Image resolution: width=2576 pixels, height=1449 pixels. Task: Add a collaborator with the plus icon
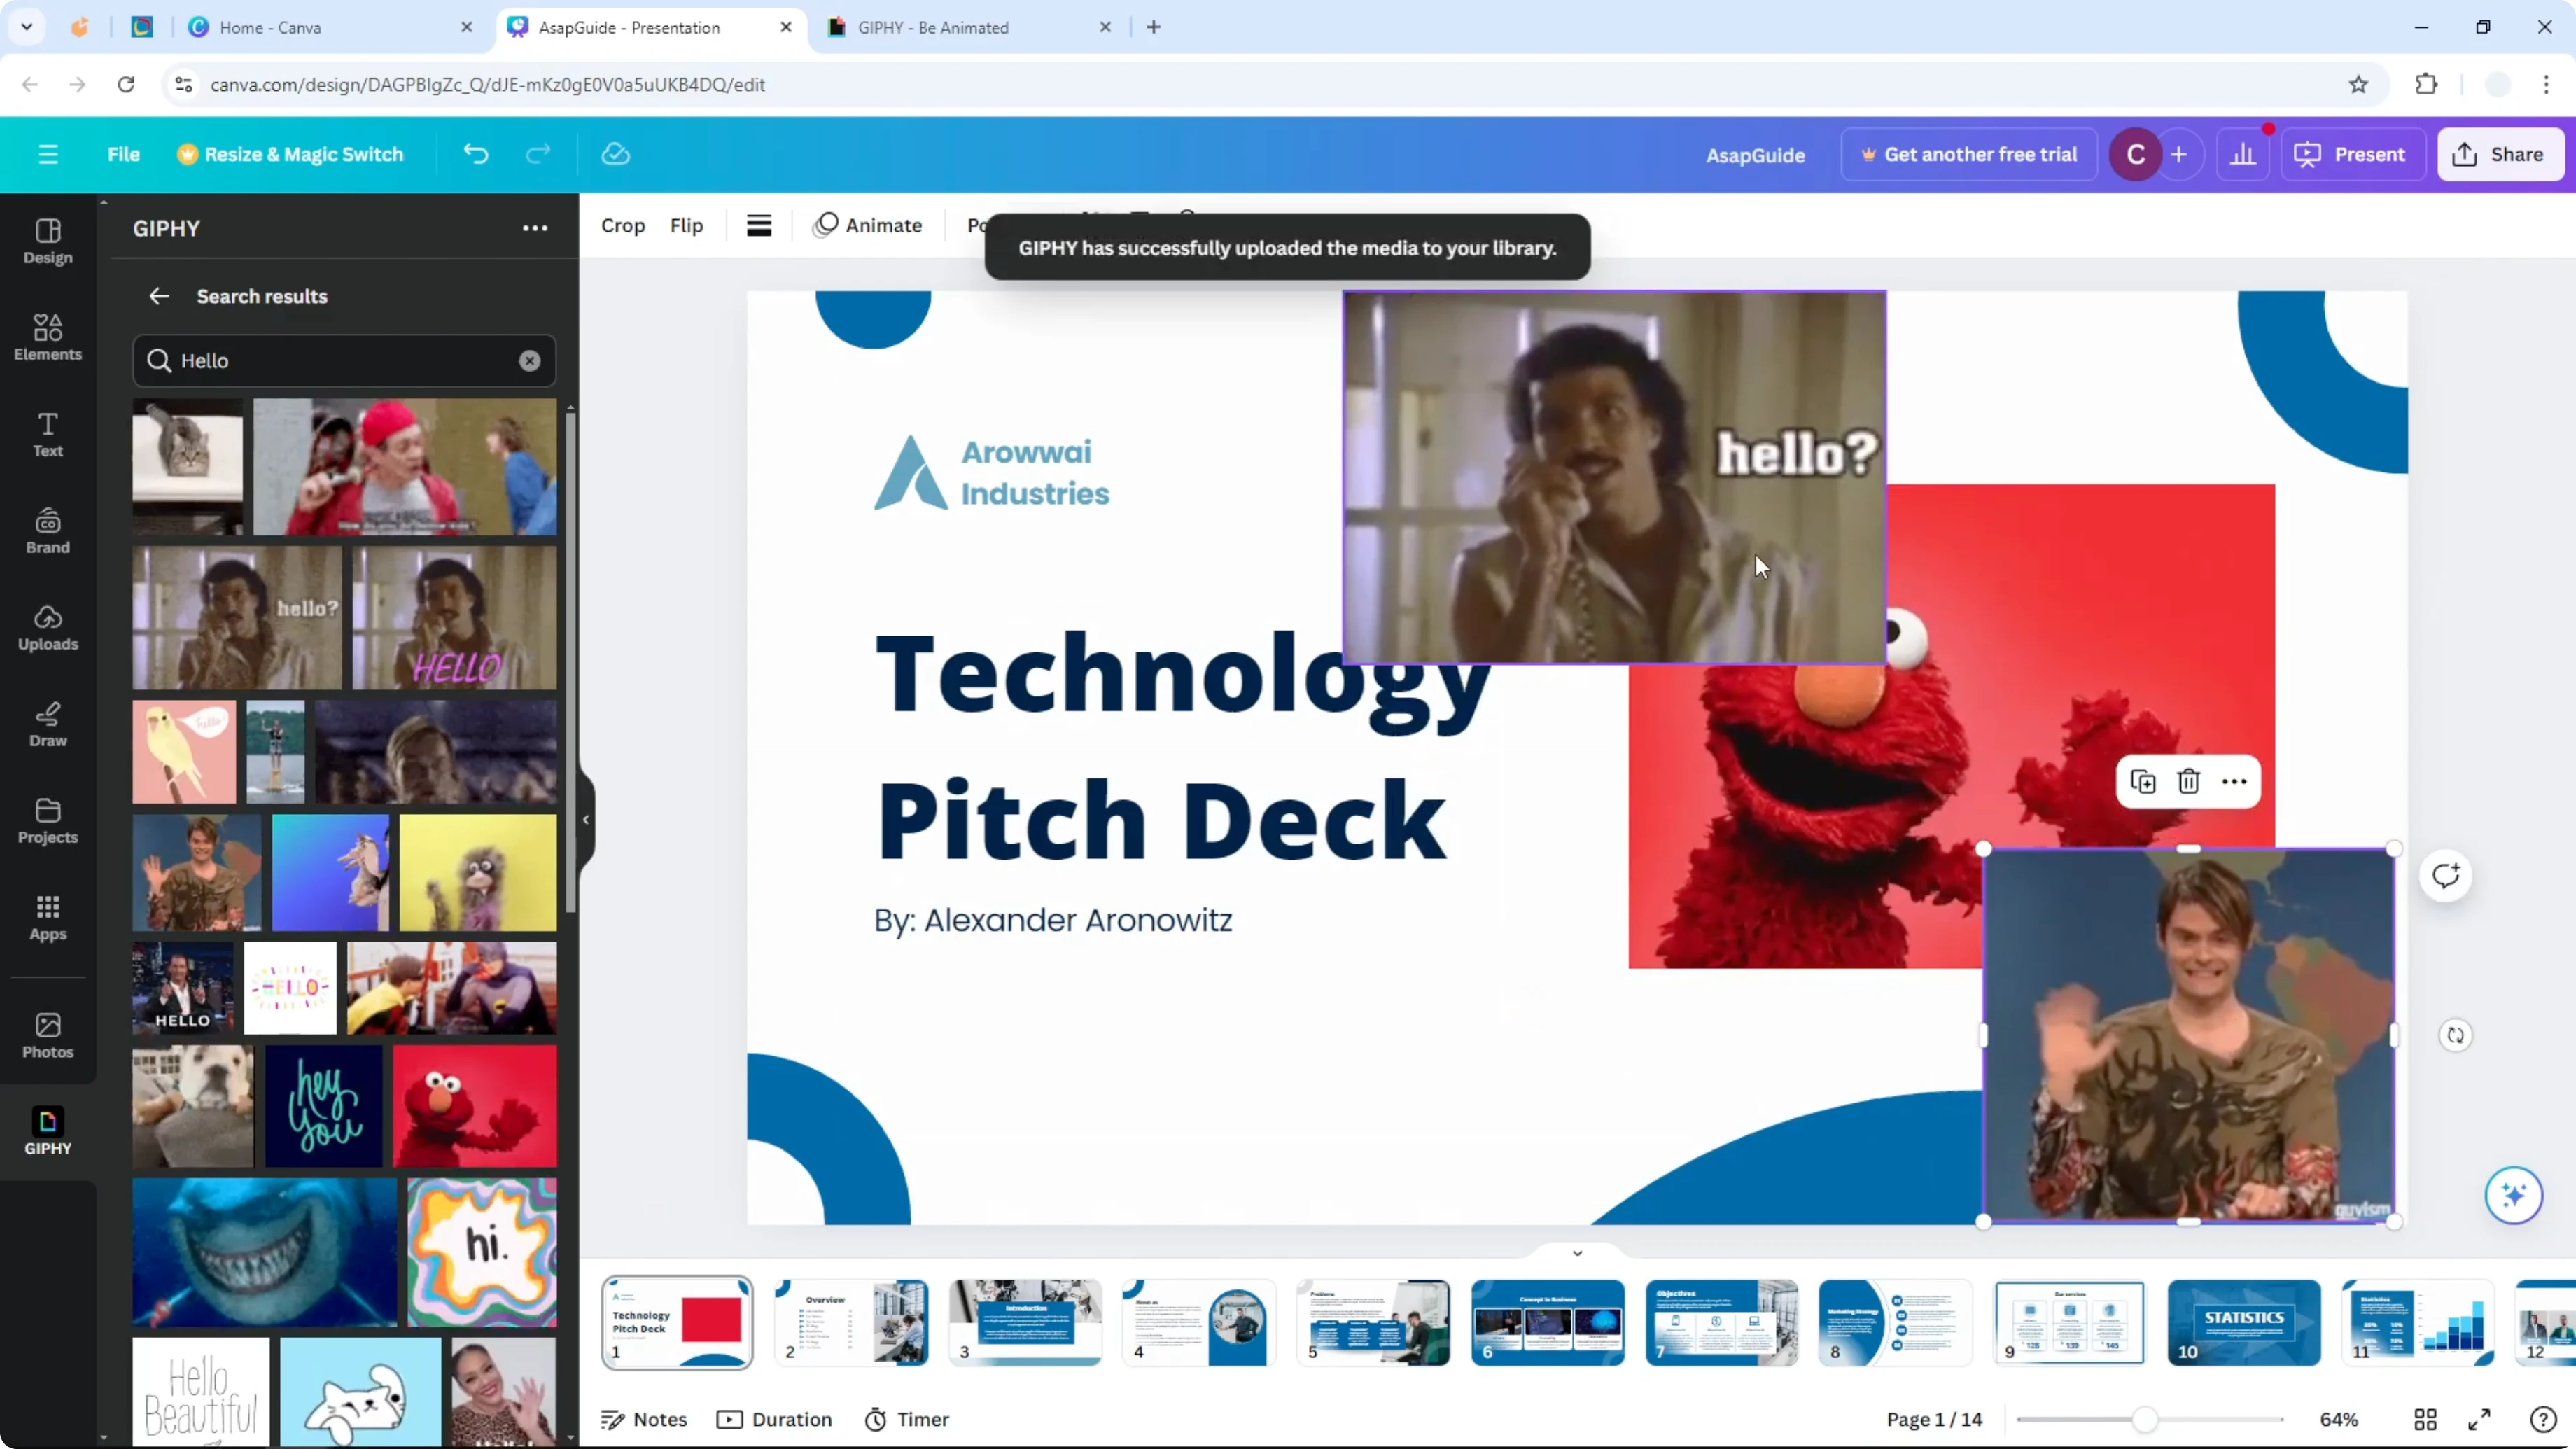tap(2179, 154)
